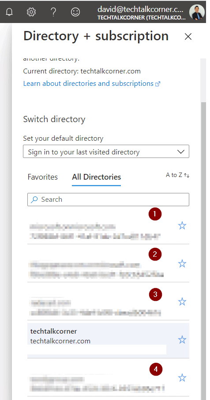The width and height of the screenshot is (210, 400).
Task: Open the feedback smiley icon
Action: click(x=75, y=12)
